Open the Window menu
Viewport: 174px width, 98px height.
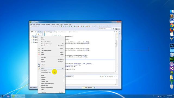pos(66,24)
